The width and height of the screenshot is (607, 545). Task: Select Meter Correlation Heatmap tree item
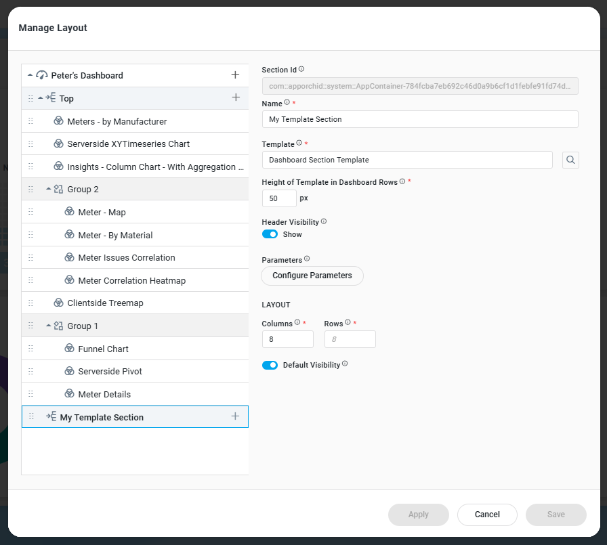131,280
